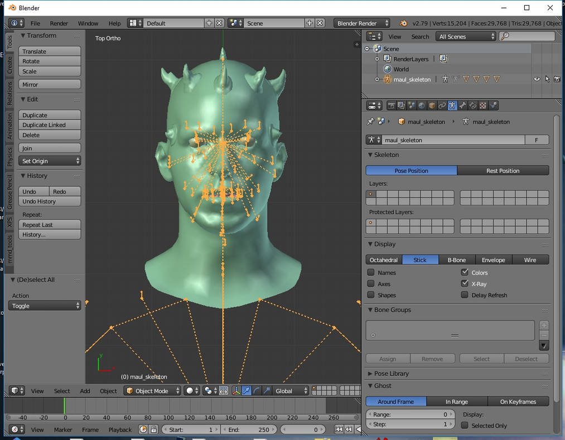Click the timeline End frame field
The height and width of the screenshot is (440, 565).
point(249,429)
